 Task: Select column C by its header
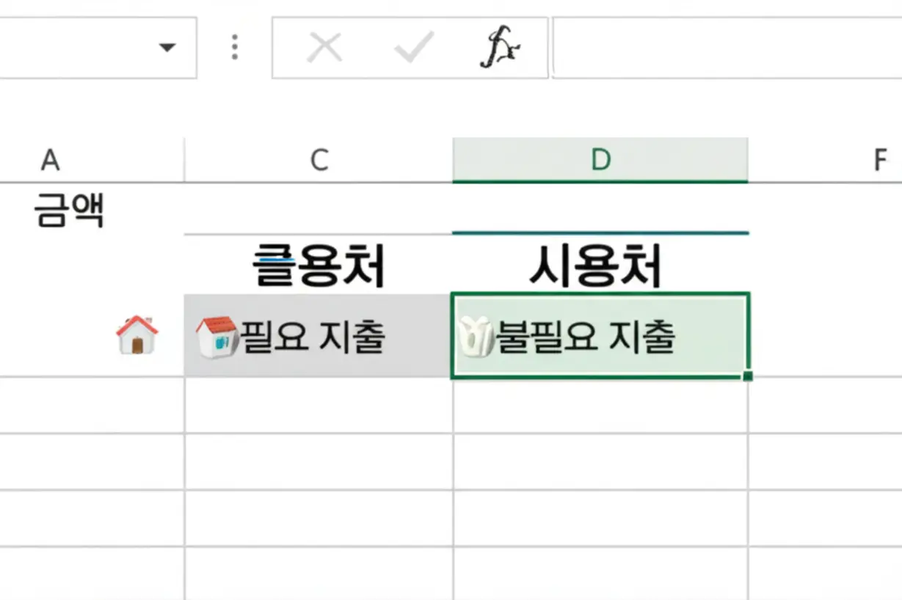[x=319, y=160]
